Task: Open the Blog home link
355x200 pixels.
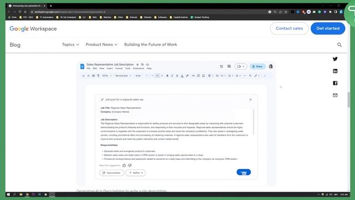Action: click(x=15, y=44)
